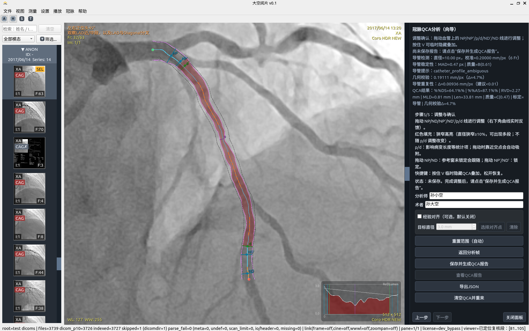Collapse the ANON patient group
Viewport: 529px width, 331px height.
[x=23, y=49]
